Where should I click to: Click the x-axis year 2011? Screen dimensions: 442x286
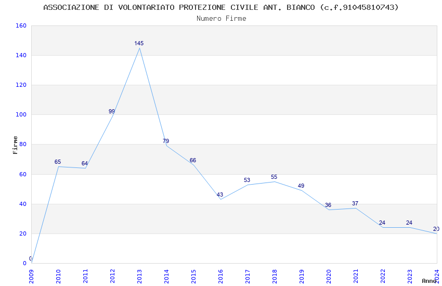pyautogui.click(x=85, y=277)
